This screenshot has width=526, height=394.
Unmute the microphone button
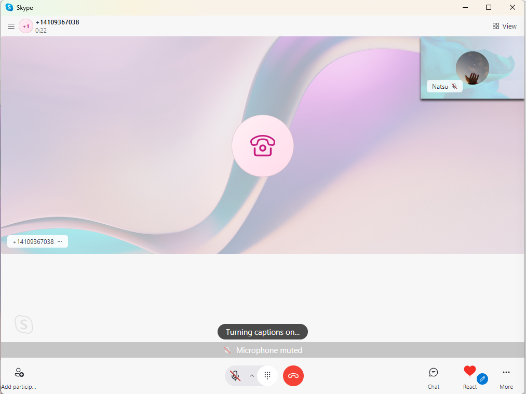coord(235,375)
